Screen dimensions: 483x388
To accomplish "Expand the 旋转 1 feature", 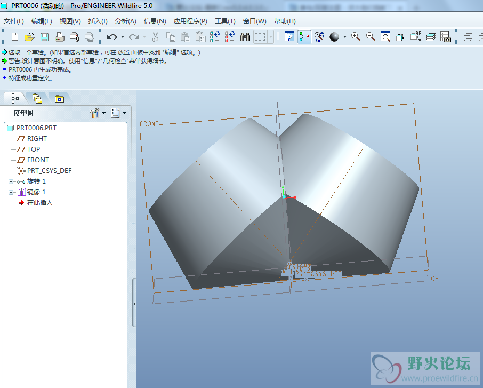I will (x=11, y=181).
